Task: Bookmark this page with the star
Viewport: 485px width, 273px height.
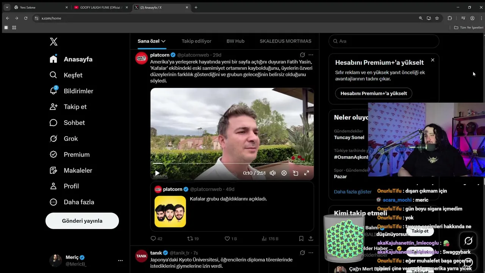Action: (437, 18)
